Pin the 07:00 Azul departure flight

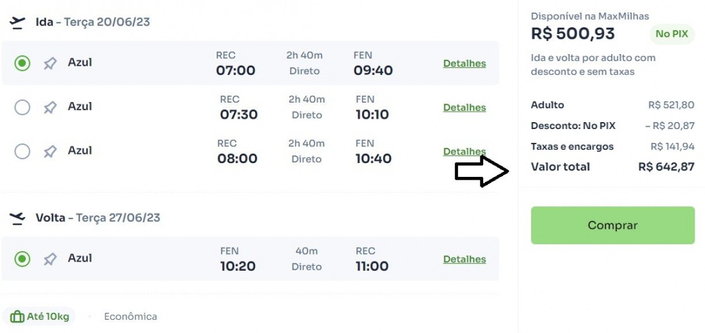coord(50,63)
